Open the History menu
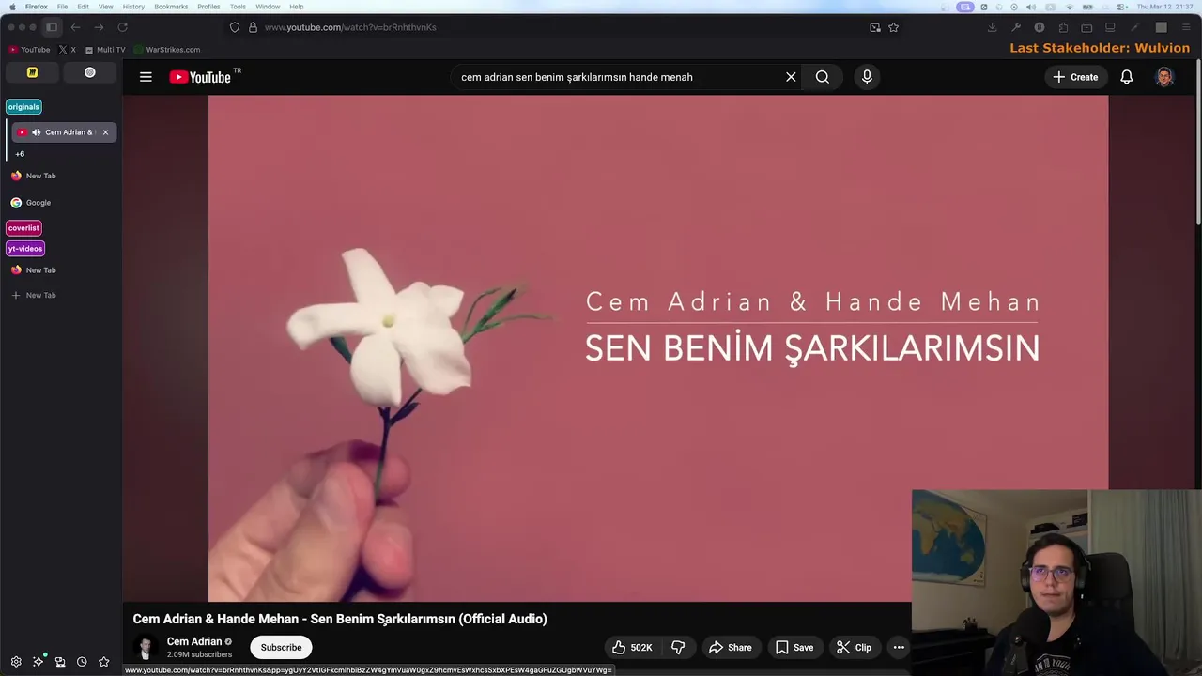This screenshot has height=676, width=1202. point(133,7)
